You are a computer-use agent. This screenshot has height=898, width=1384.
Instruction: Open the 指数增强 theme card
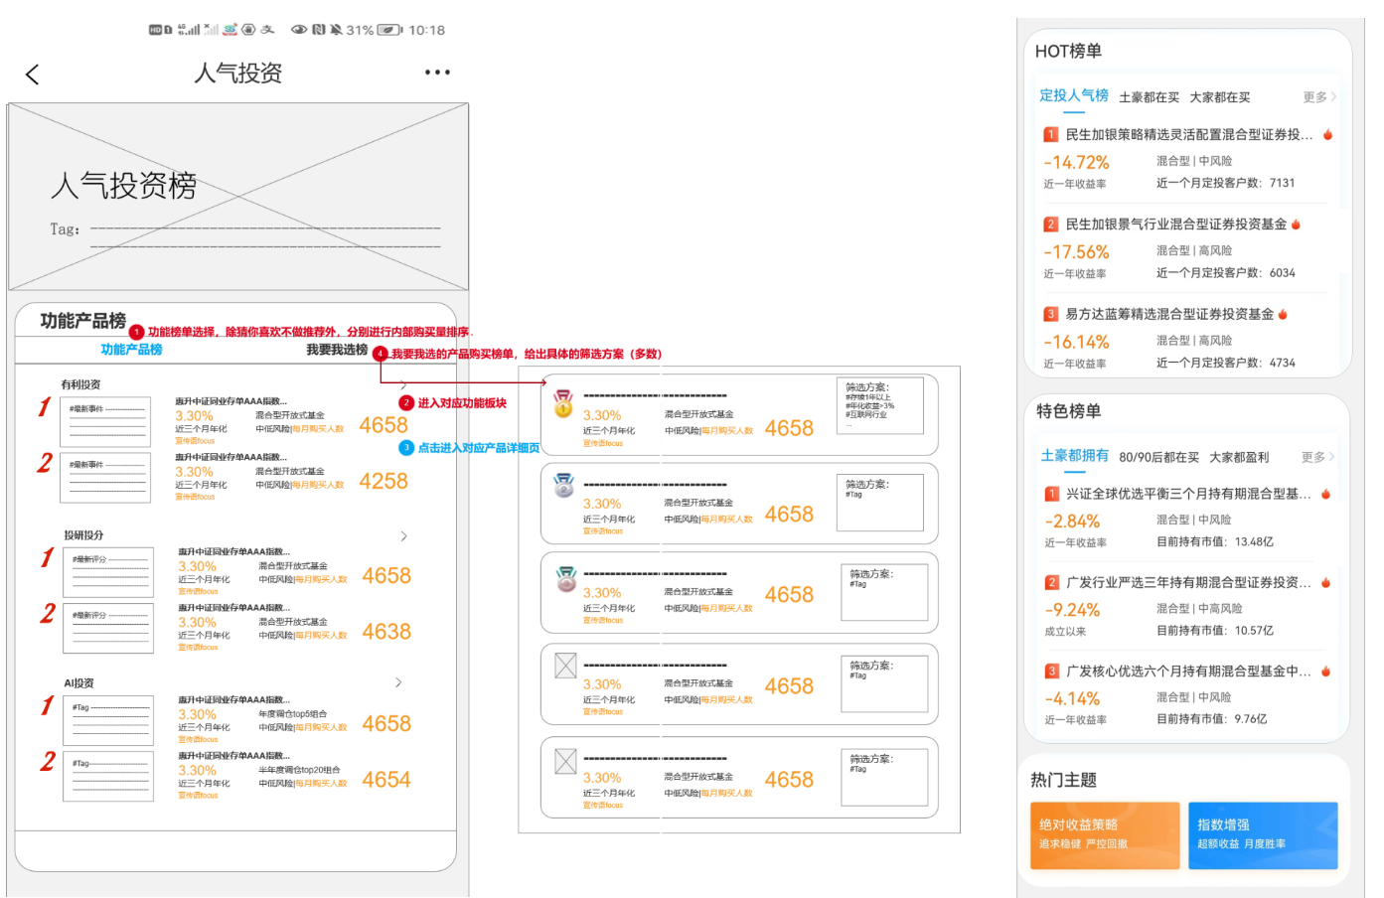[1263, 835]
